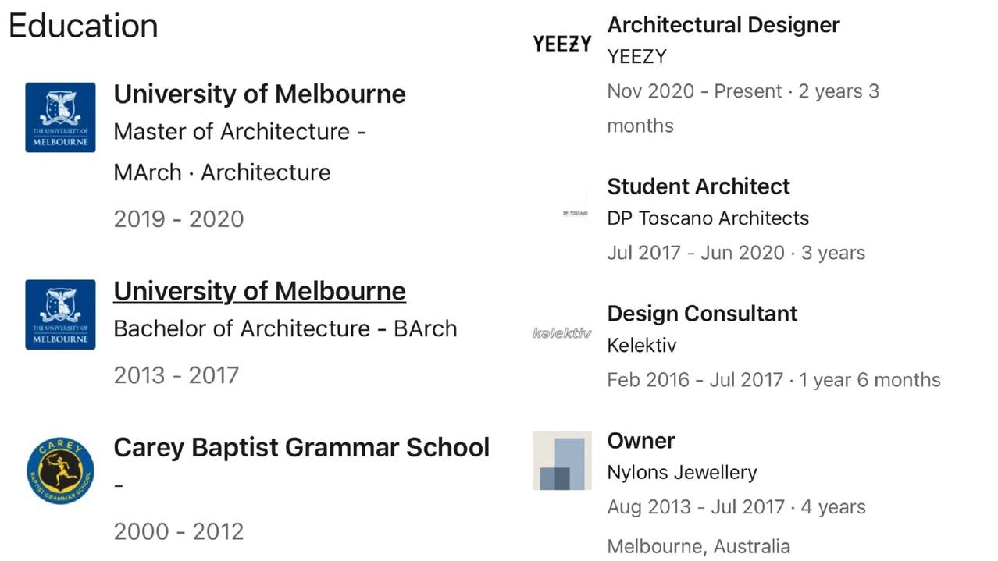
Task: Select DP Toscano Architects company name
Action: (708, 218)
